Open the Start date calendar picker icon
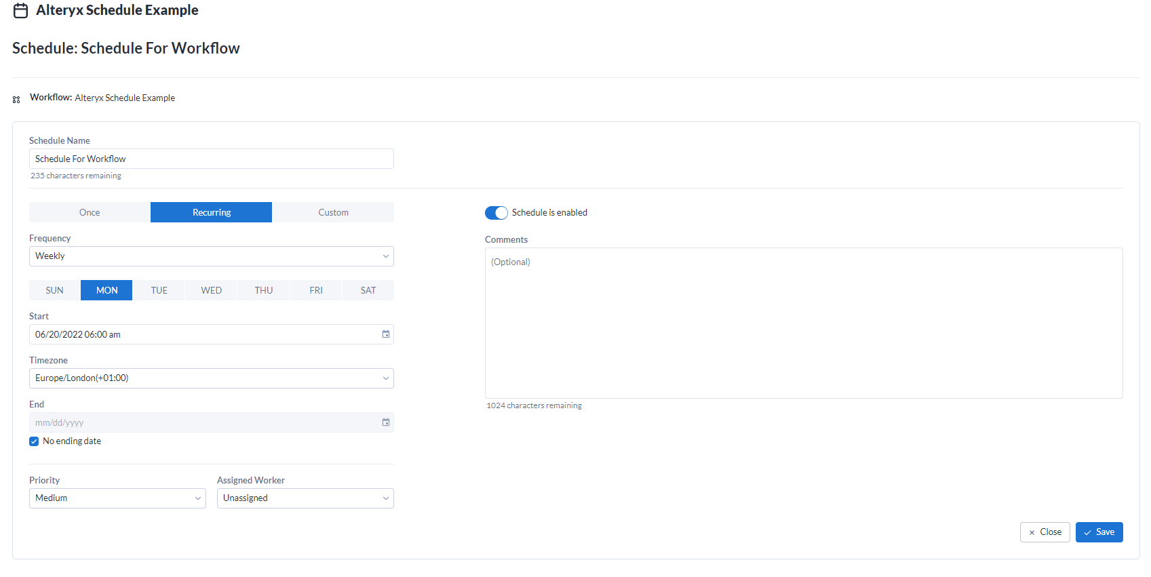 (x=386, y=334)
